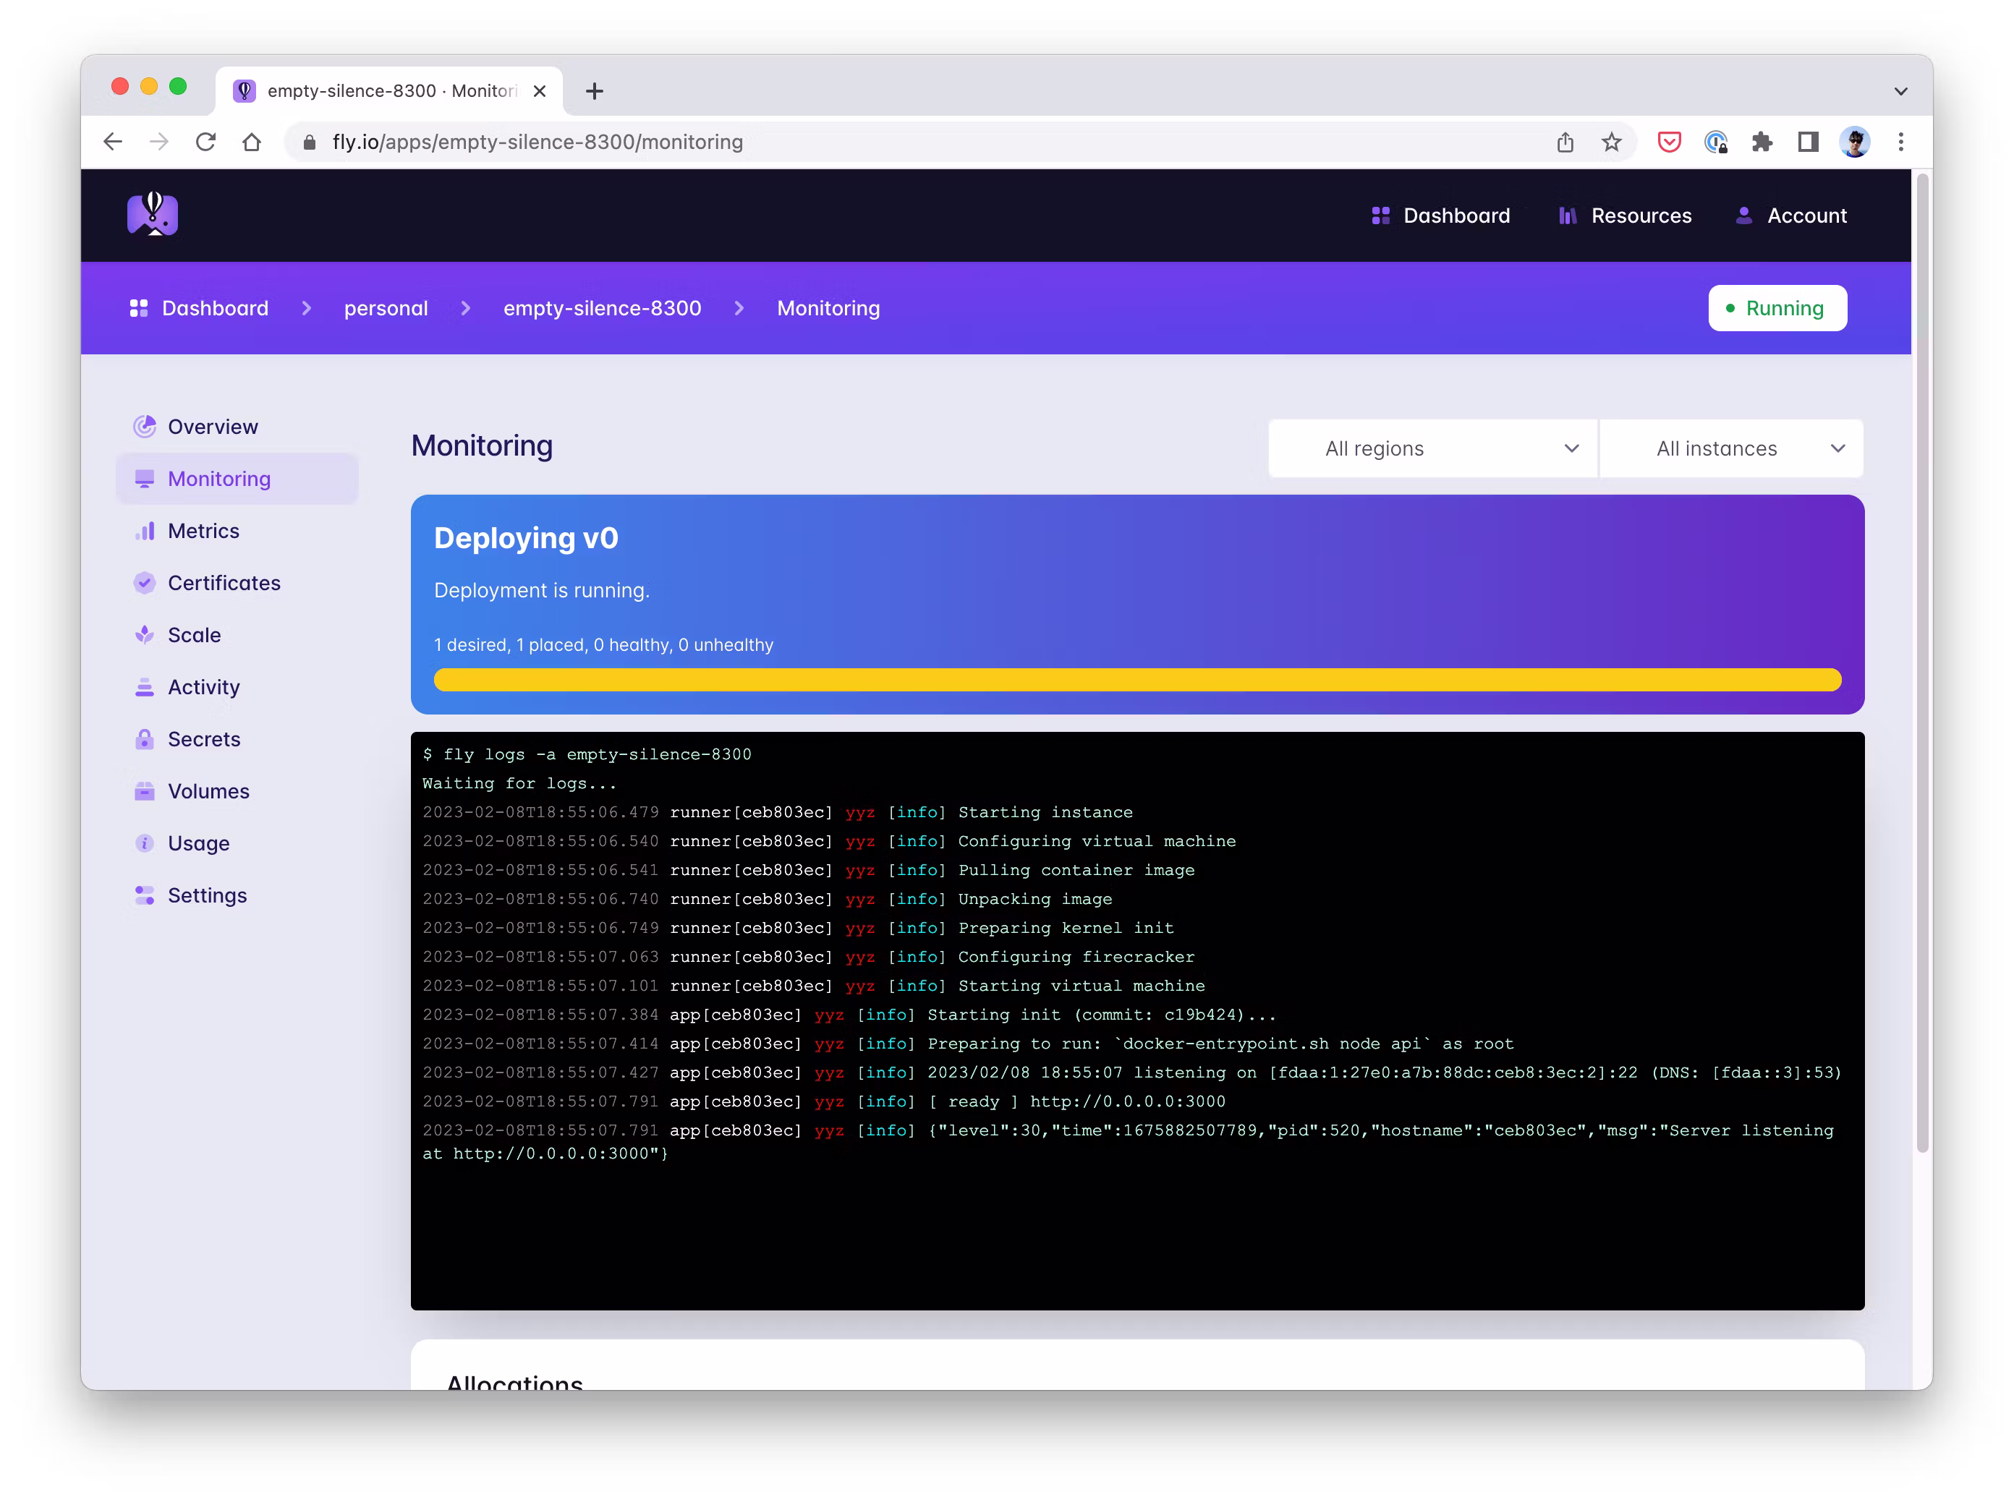
Task: Open the Pocket extension icon
Action: [1669, 142]
